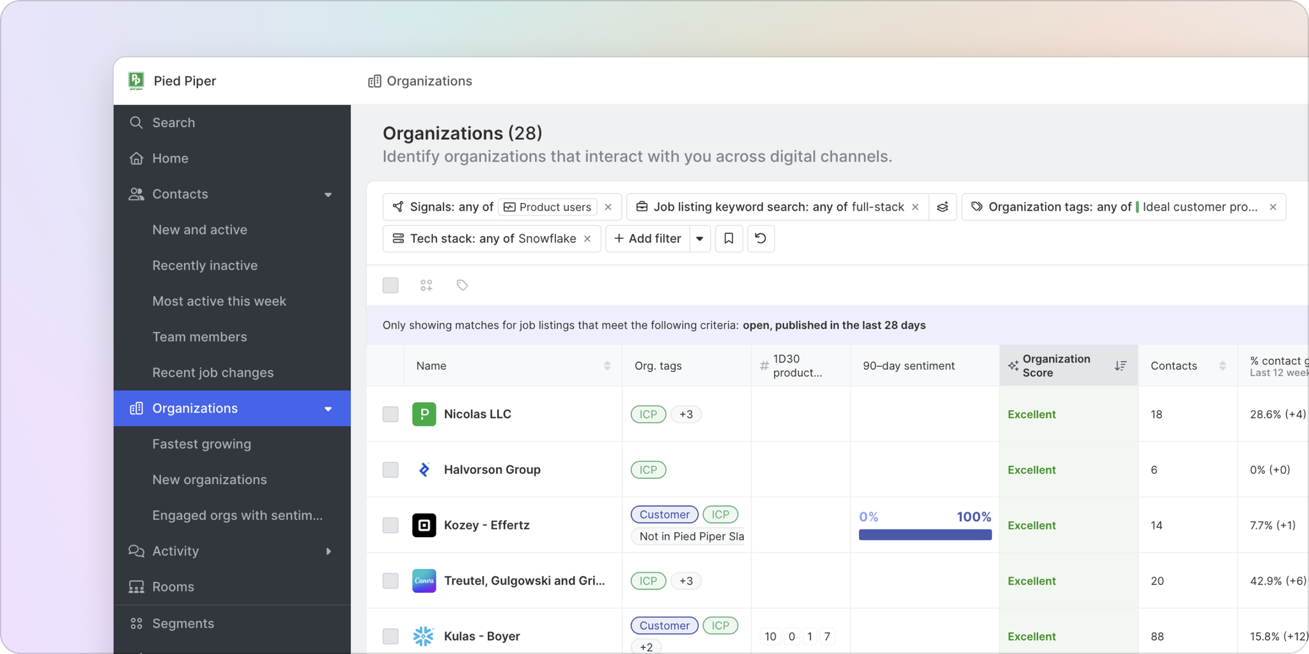The width and height of the screenshot is (1309, 654).
Task: Save filters with bookmark icon
Action: [729, 239]
